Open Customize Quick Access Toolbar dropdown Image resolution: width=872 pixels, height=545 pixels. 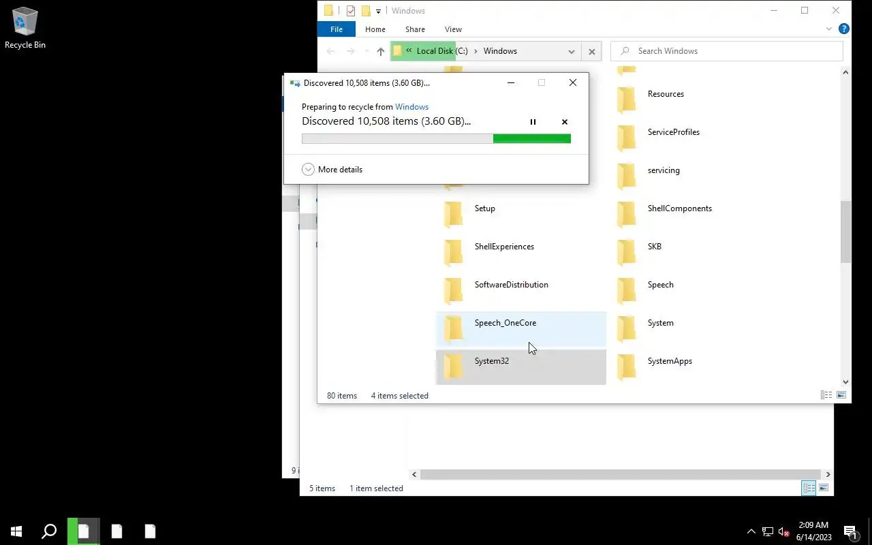point(378,11)
